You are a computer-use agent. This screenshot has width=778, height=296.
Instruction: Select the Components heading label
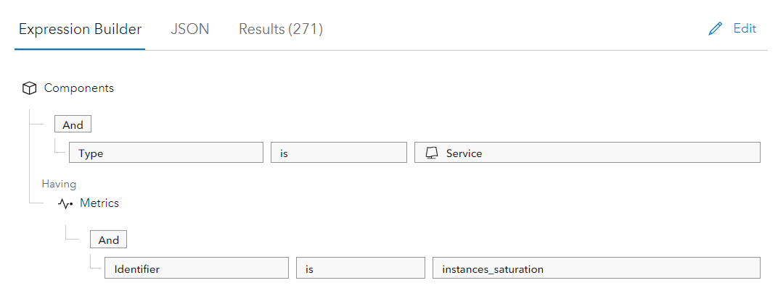pyautogui.click(x=78, y=88)
